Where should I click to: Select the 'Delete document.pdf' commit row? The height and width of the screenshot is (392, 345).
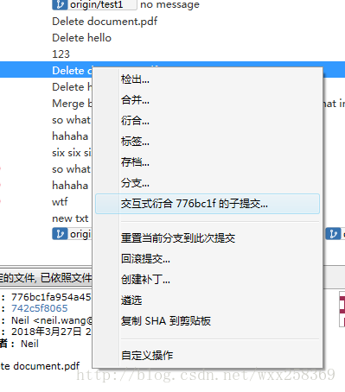(105, 22)
